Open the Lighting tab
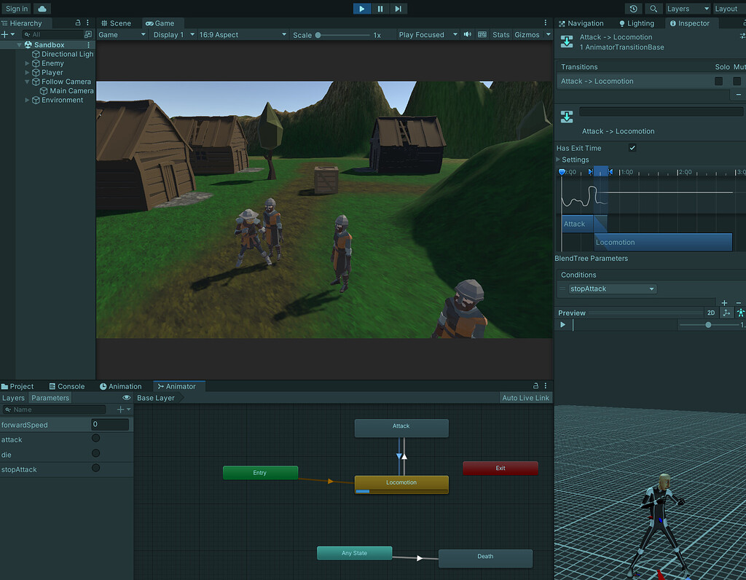 point(637,23)
